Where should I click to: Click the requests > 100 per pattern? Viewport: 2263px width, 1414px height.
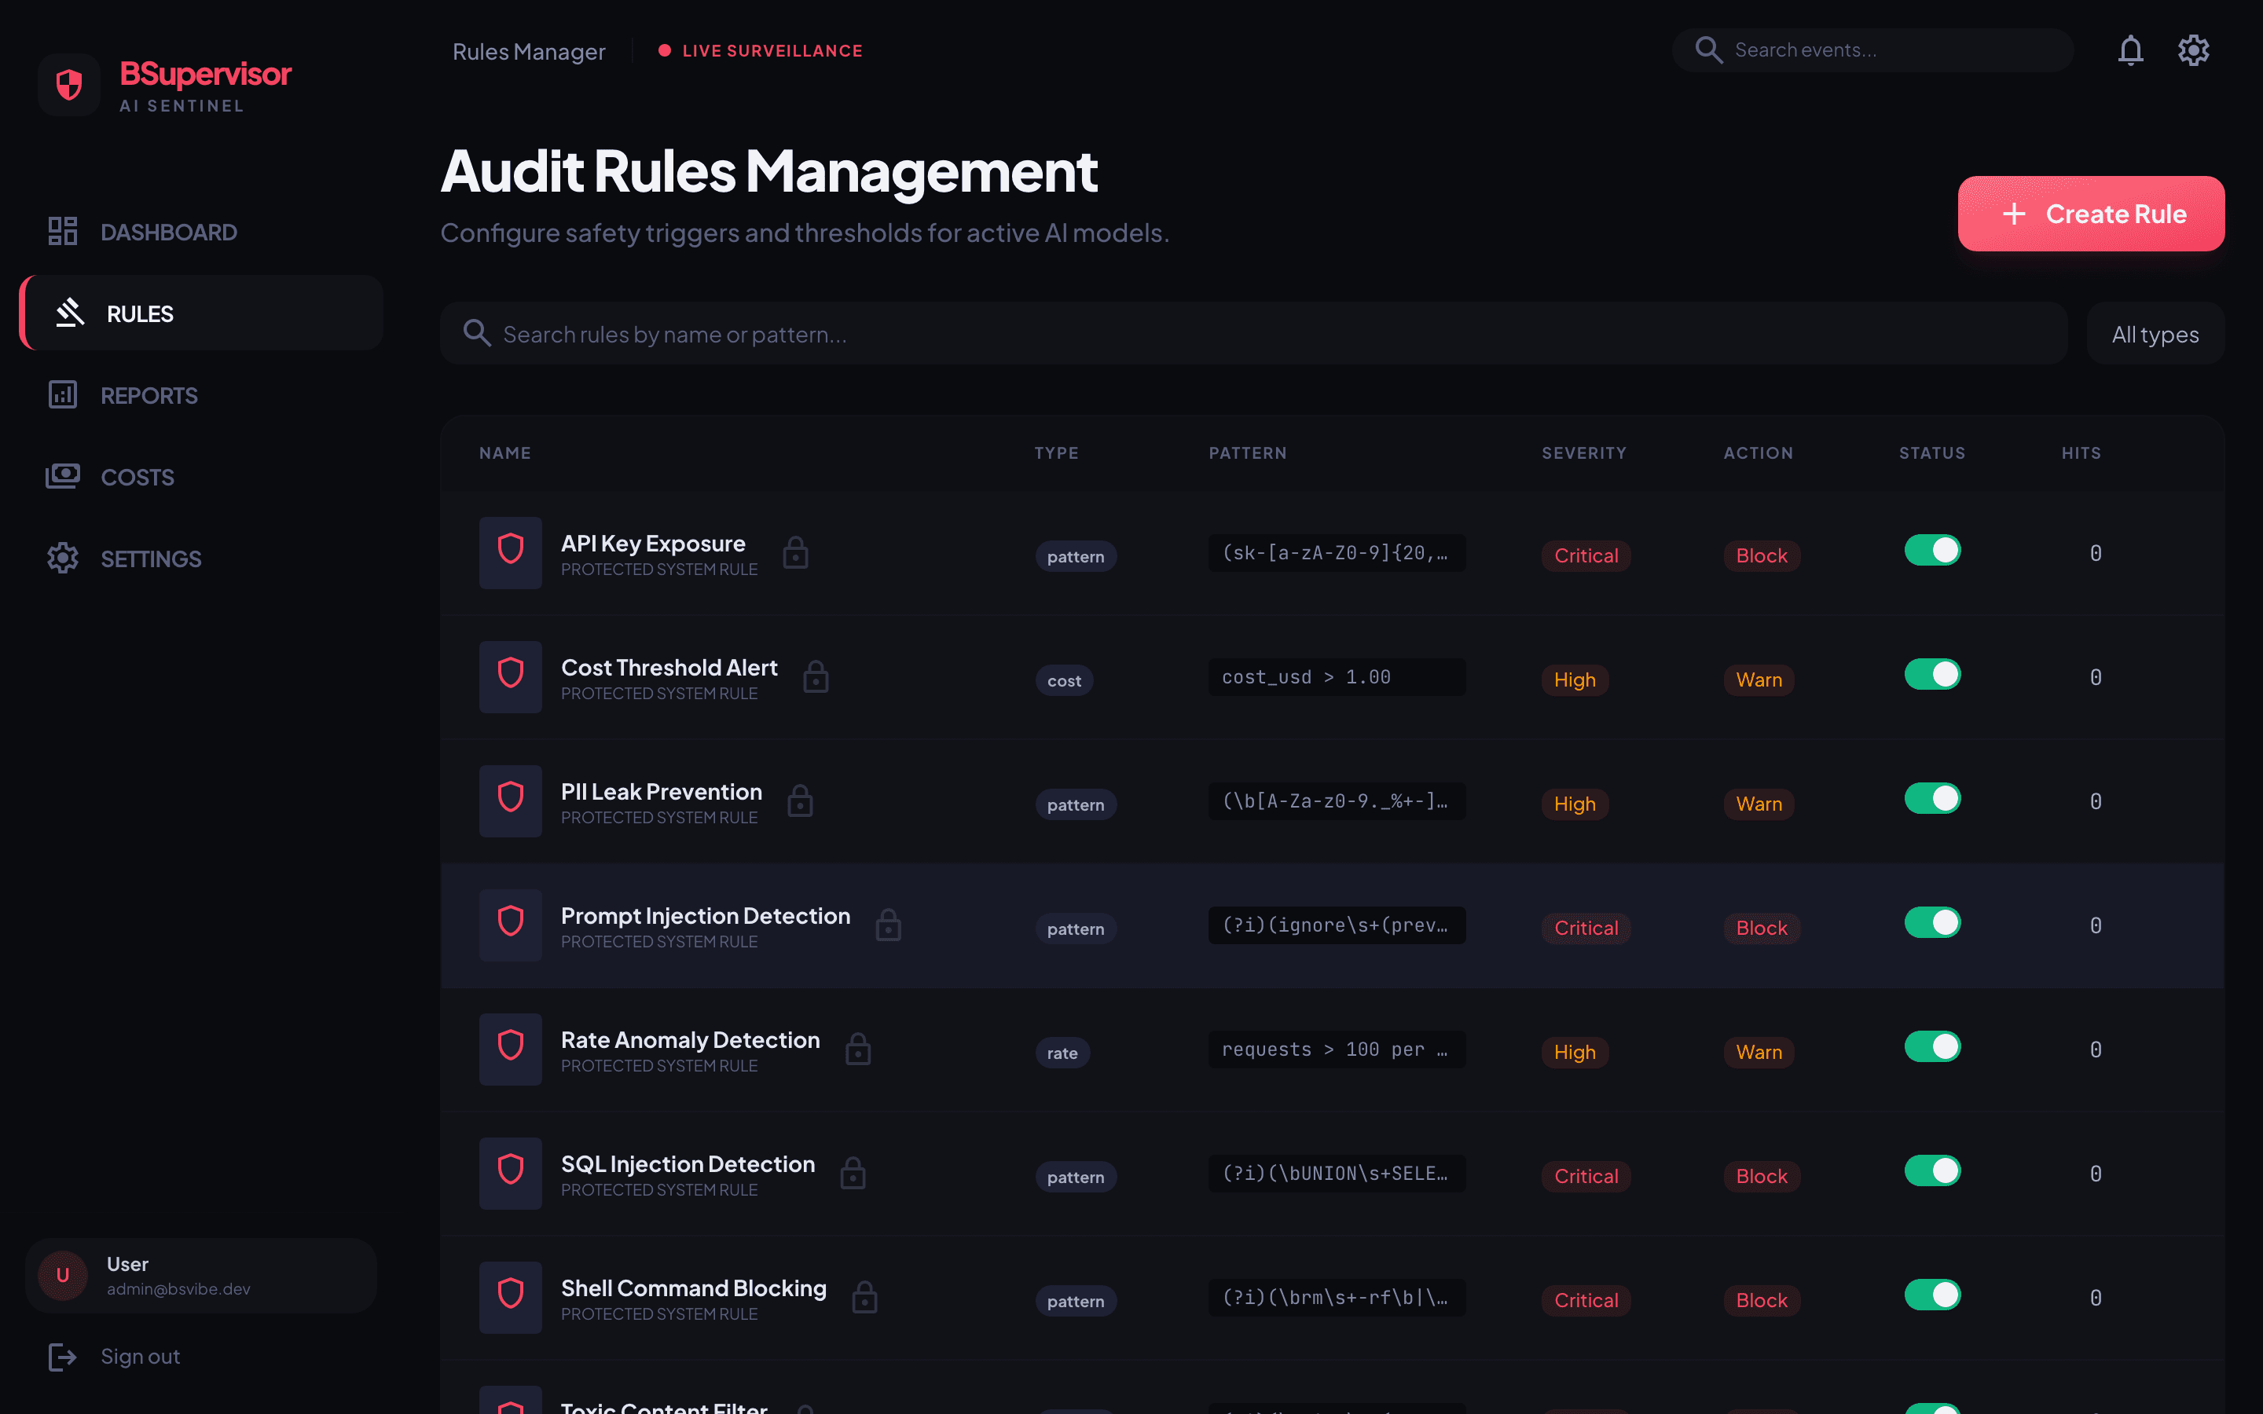[1337, 1050]
